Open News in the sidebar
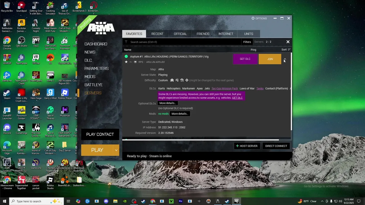 click(90, 52)
